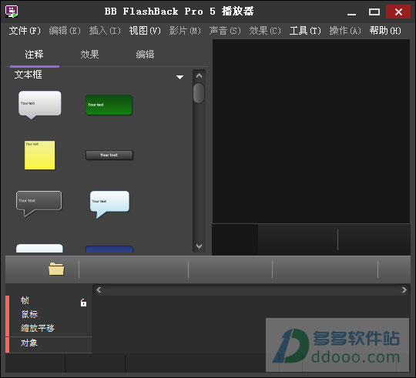Image resolution: width=416 pixels, height=378 pixels.
Task: Open the 文件(F) menu
Action: click(25, 31)
